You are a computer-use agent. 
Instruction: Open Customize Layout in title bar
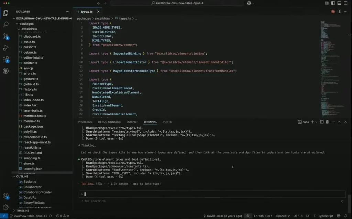click(327, 3)
